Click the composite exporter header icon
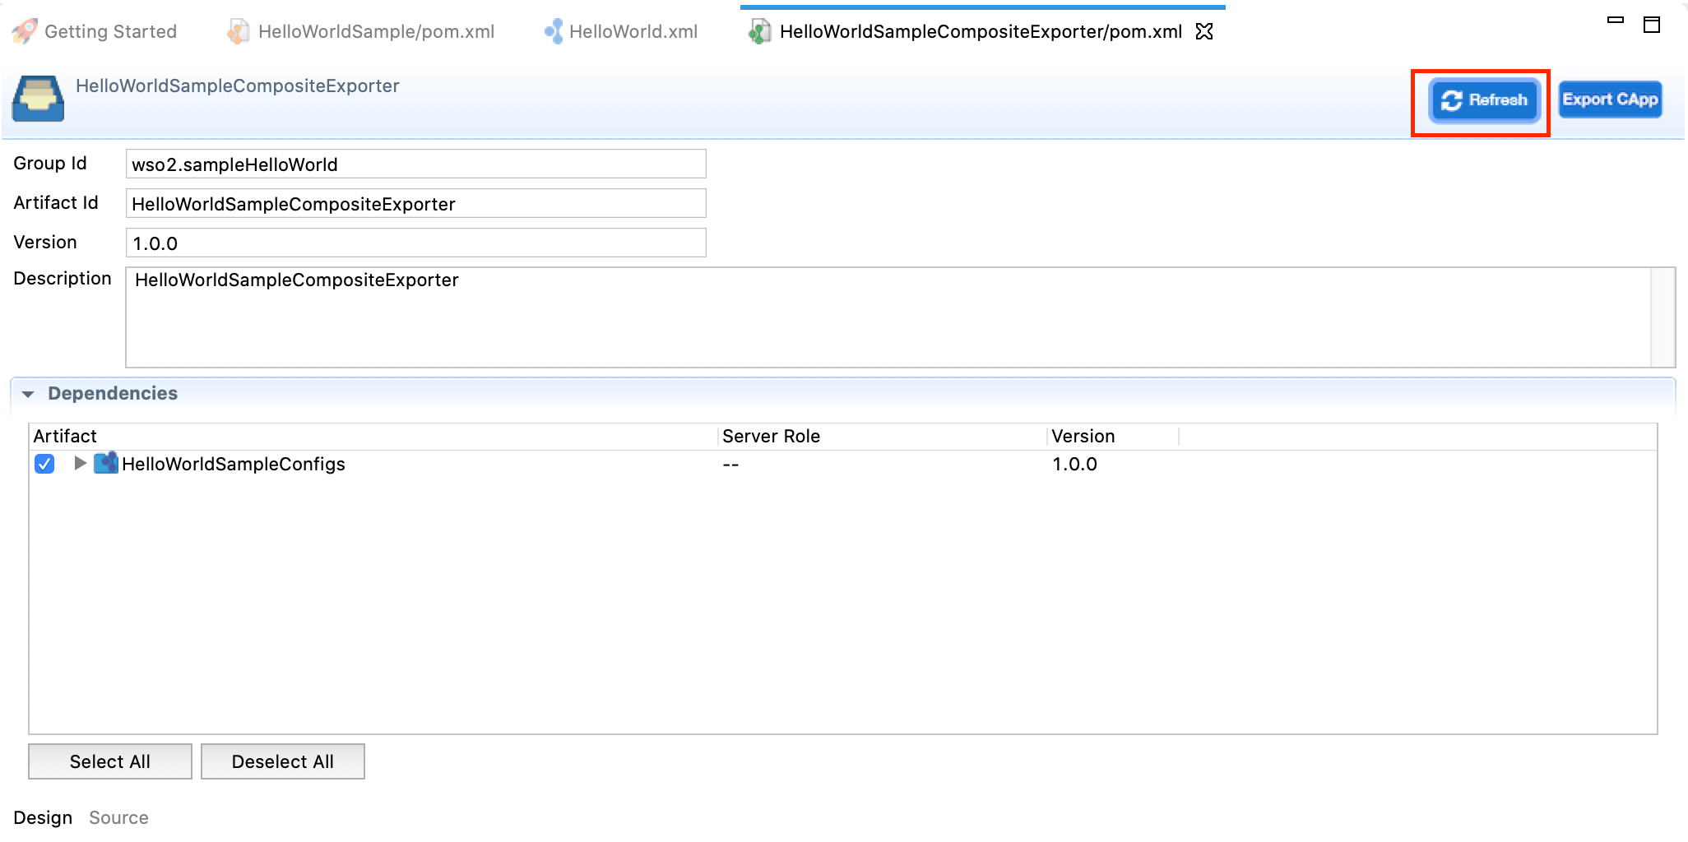The width and height of the screenshot is (1688, 842). tap(38, 99)
